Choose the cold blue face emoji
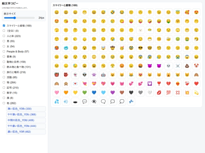 [x=66, y=48]
